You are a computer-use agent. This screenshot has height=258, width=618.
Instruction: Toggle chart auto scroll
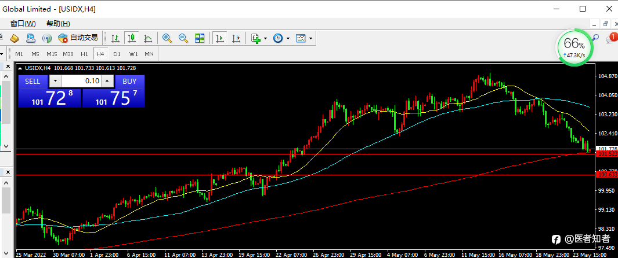pos(219,38)
